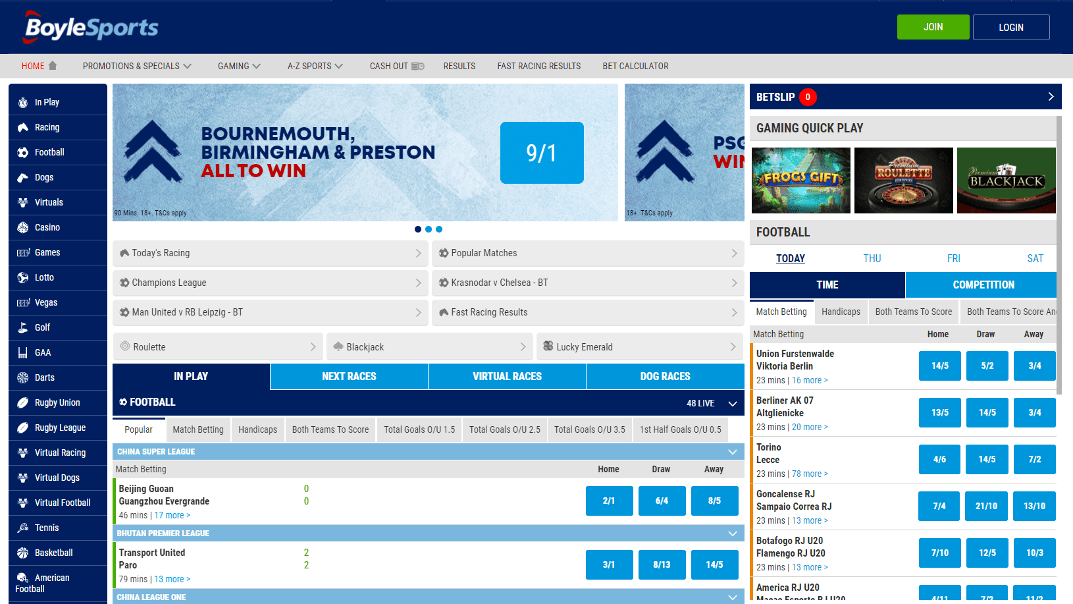Viewport: 1073px width, 604px height.
Task: Open '17 more' markets for Beijing Guoan
Action: pyautogui.click(x=172, y=515)
